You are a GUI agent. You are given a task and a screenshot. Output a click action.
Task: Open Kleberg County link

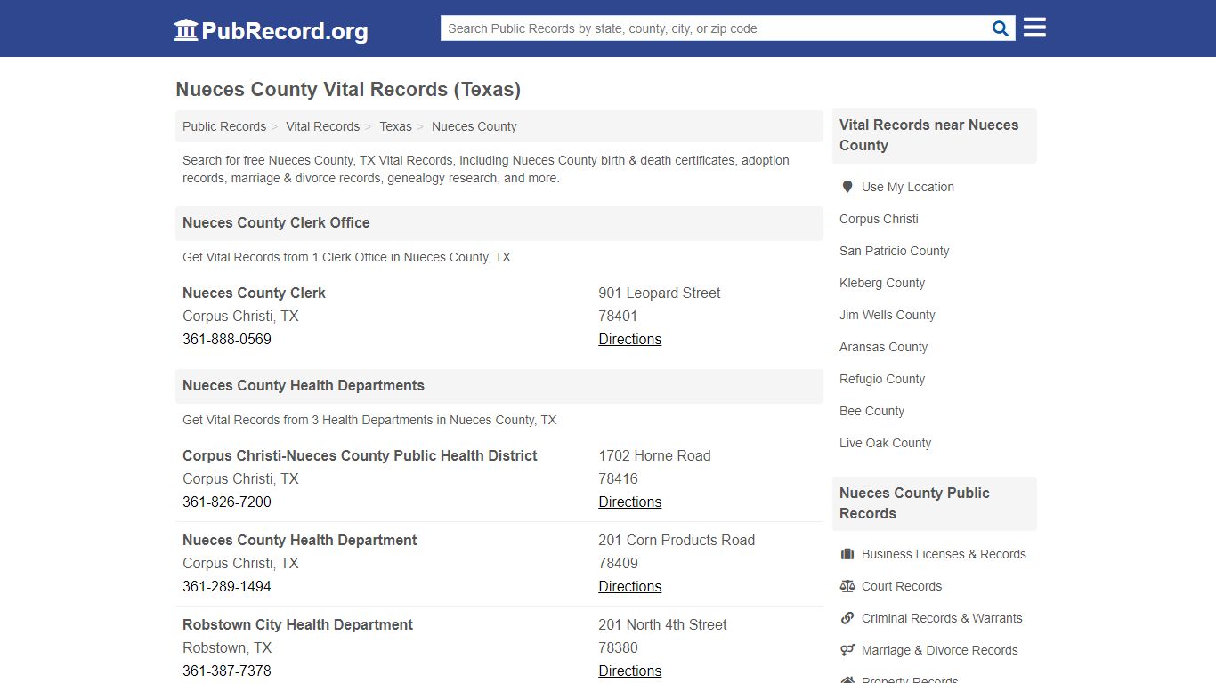(882, 283)
